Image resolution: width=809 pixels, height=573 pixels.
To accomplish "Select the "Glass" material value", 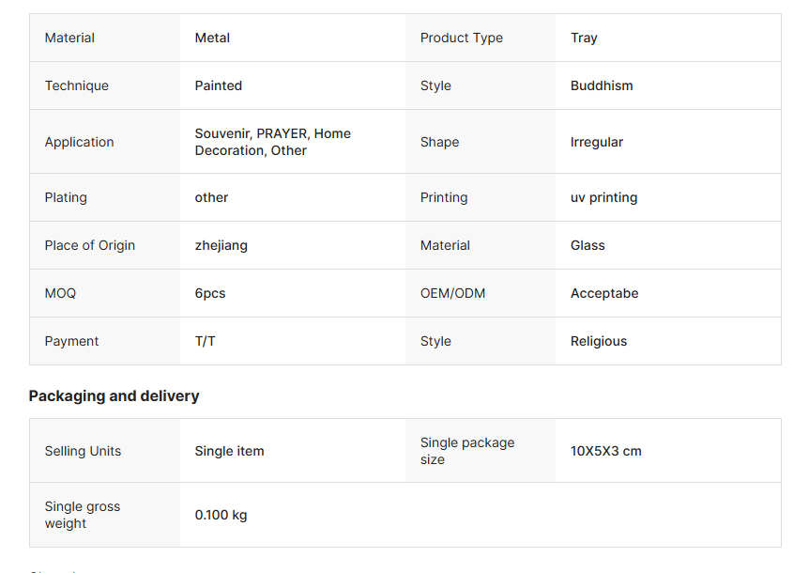I will click(x=588, y=245).
